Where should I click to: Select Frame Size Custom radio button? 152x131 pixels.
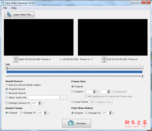click(72, 92)
